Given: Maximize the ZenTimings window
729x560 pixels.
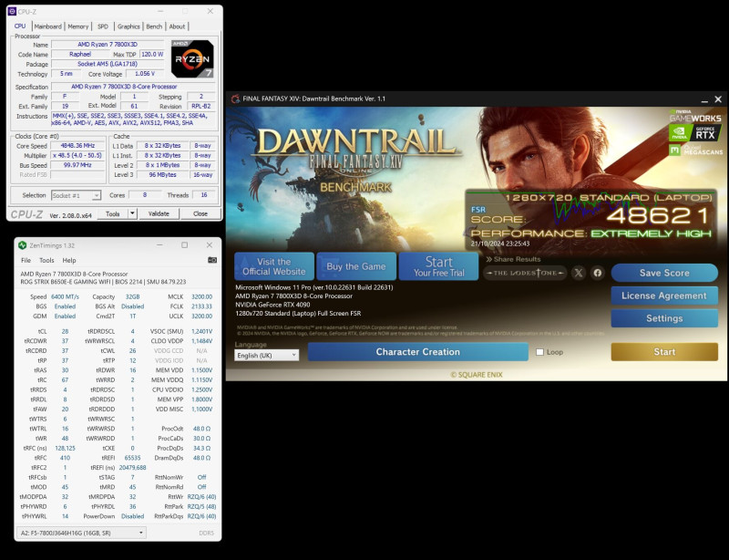Looking at the screenshot, I should pyautogui.click(x=185, y=244).
